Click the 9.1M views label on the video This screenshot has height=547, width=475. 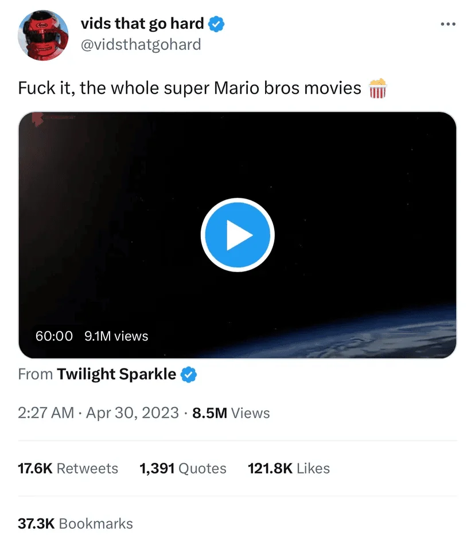(x=116, y=336)
